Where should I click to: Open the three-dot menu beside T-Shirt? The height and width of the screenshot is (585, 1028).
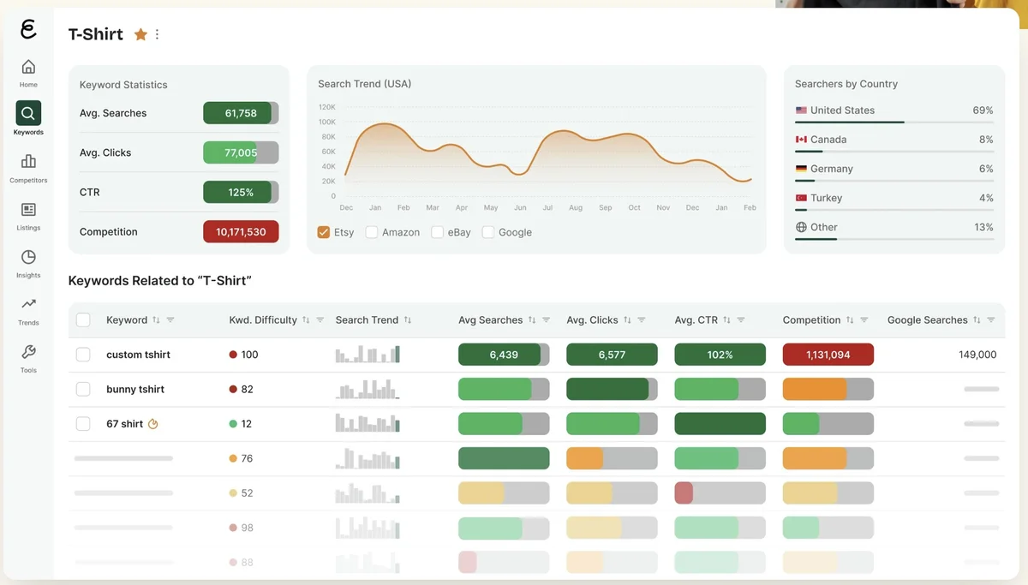click(157, 34)
